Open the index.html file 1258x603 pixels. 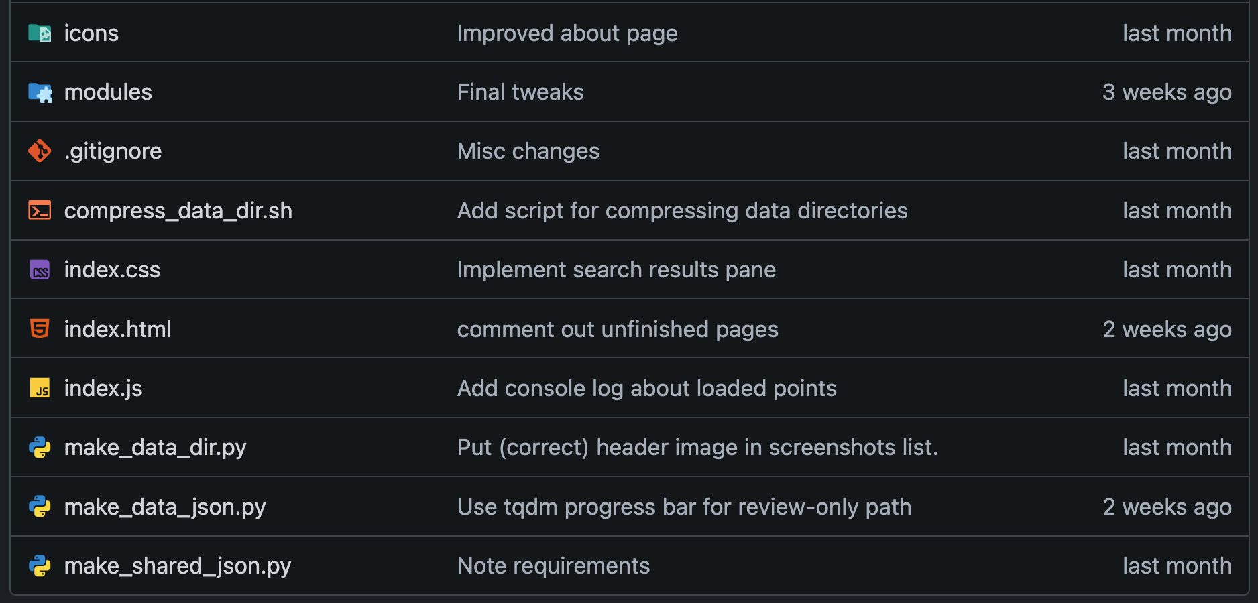point(117,330)
